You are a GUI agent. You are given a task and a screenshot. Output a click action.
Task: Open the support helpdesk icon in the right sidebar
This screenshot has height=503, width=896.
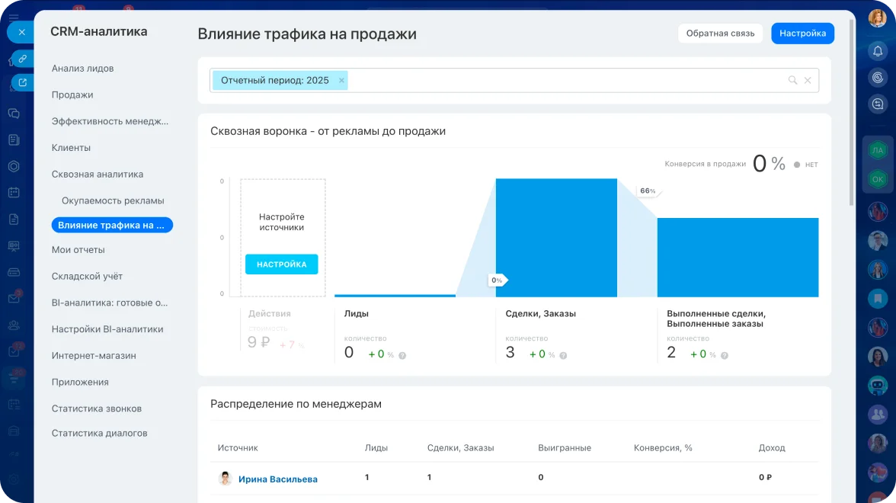point(878,77)
